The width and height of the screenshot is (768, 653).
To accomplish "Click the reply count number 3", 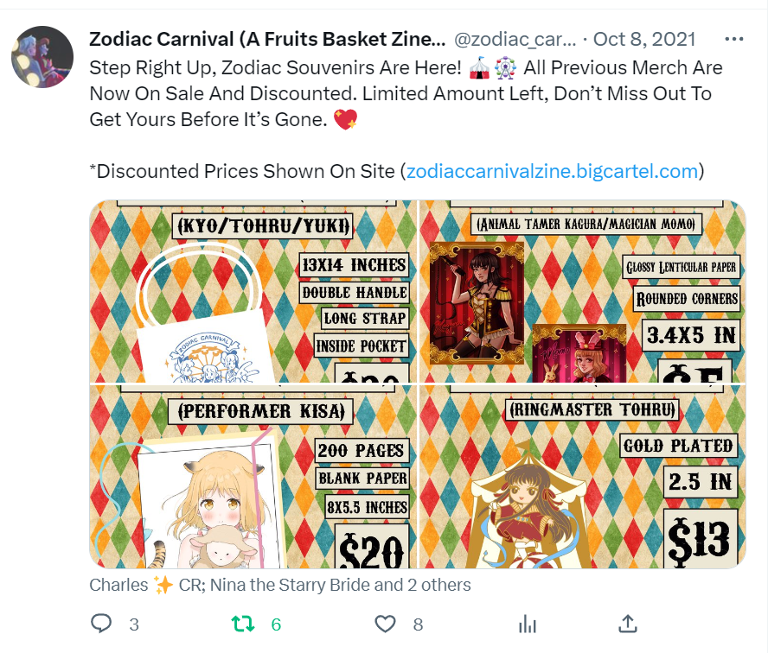I will [134, 624].
